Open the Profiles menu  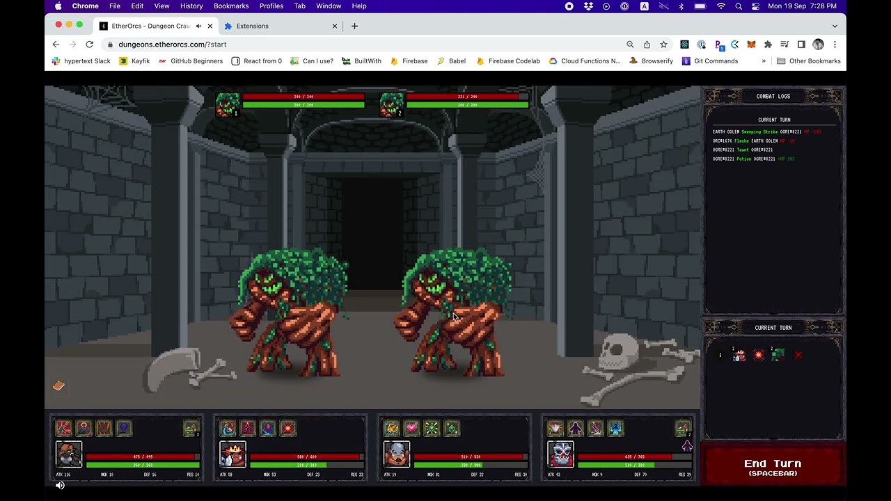click(x=271, y=6)
